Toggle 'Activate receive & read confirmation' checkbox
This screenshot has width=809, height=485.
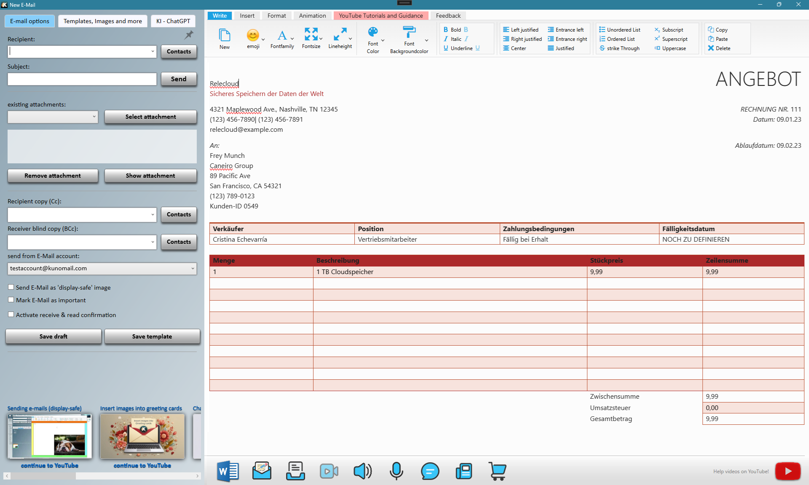pos(11,314)
